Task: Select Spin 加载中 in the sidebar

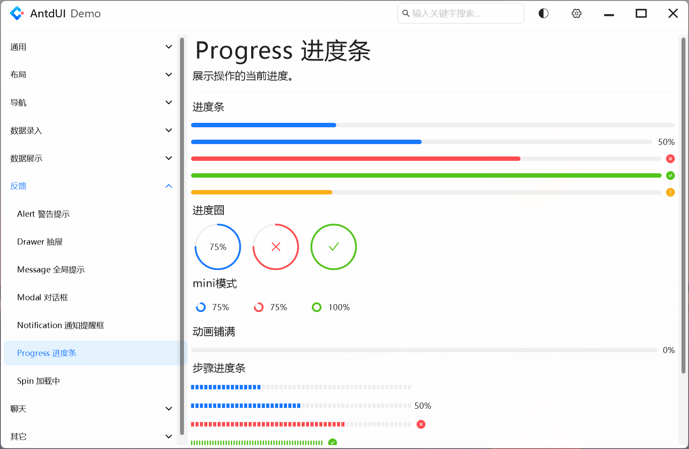Action: pyautogui.click(x=38, y=381)
